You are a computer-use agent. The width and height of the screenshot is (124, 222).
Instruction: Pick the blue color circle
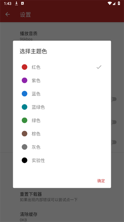pos(25,94)
